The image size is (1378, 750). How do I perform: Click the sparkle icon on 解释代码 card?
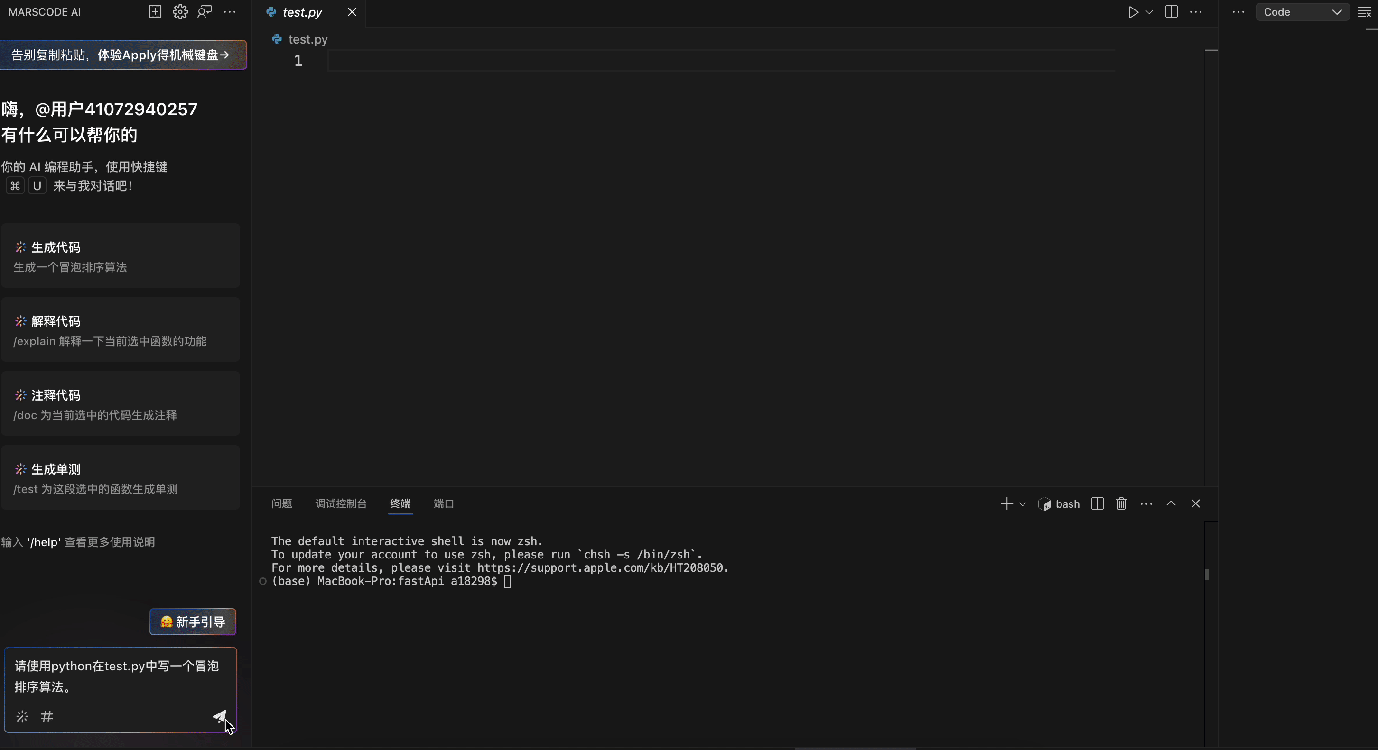click(20, 321)
